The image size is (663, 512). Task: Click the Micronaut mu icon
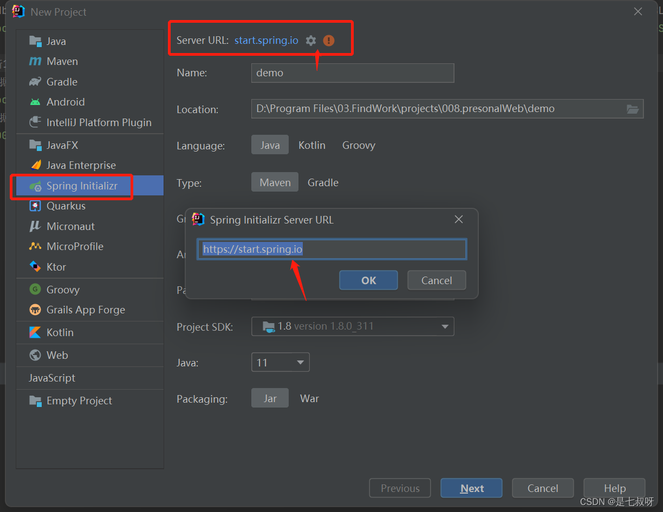(x=35, y=226)
